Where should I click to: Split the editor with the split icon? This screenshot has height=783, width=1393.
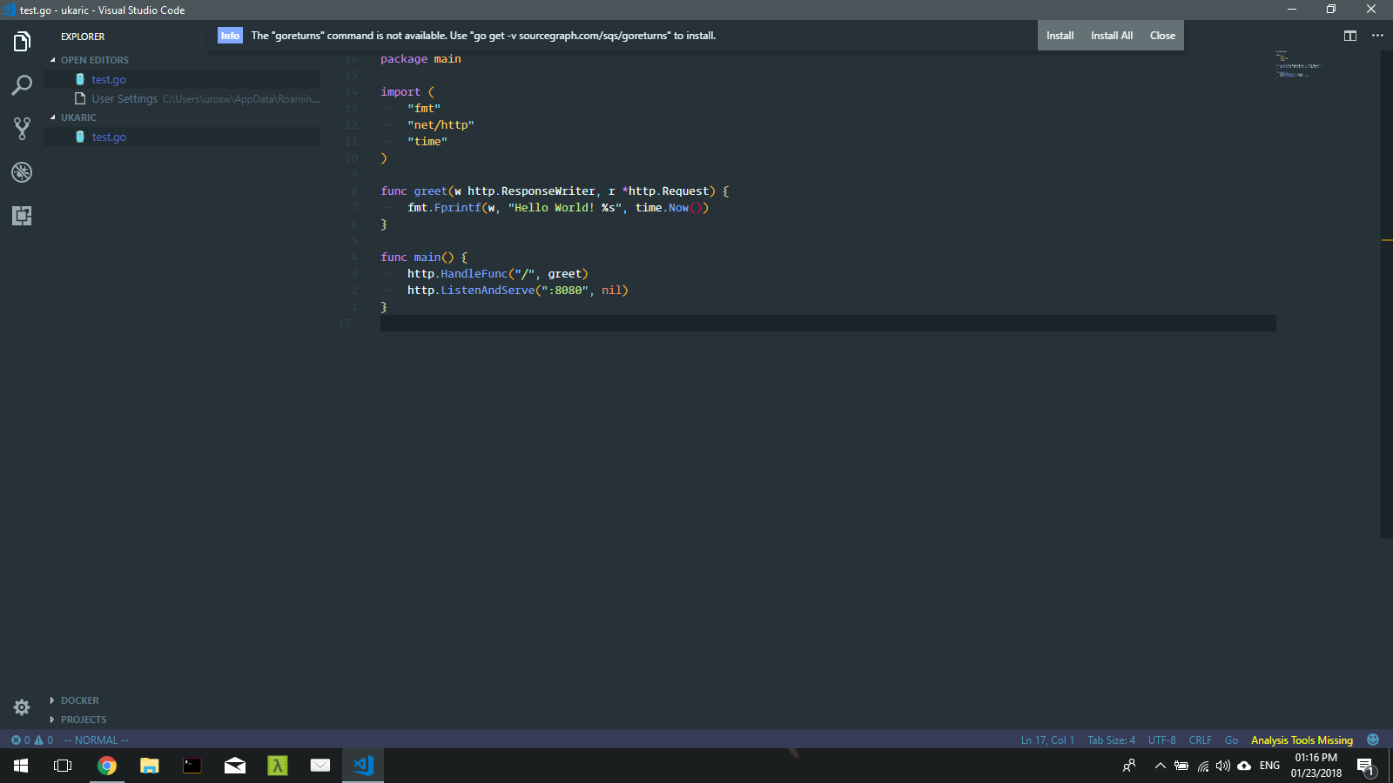1350,36
